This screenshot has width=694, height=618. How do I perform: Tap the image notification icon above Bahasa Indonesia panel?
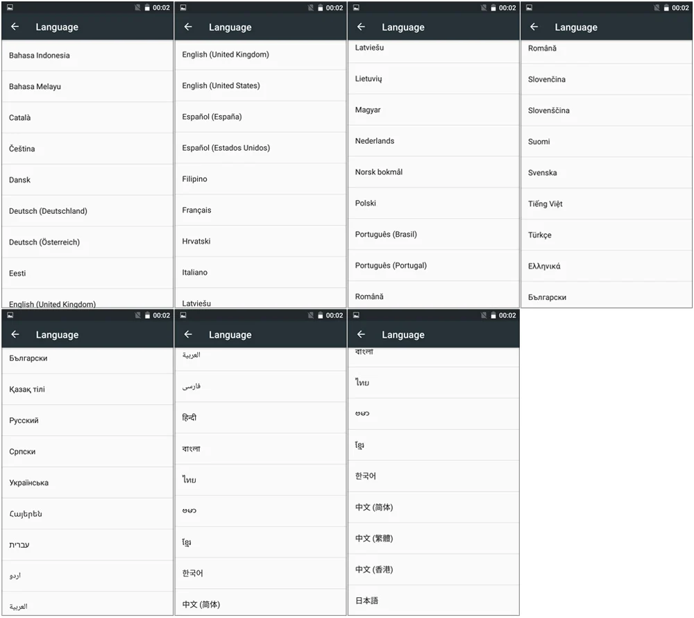tap(10, 8)
